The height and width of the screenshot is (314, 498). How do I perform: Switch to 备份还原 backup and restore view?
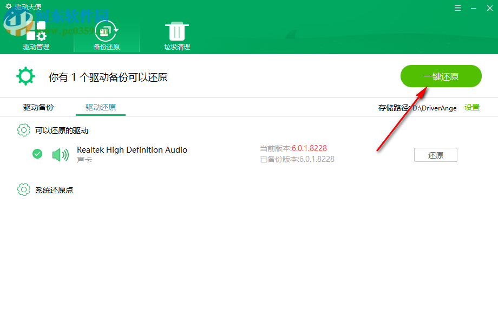click(x=106, y=35)
